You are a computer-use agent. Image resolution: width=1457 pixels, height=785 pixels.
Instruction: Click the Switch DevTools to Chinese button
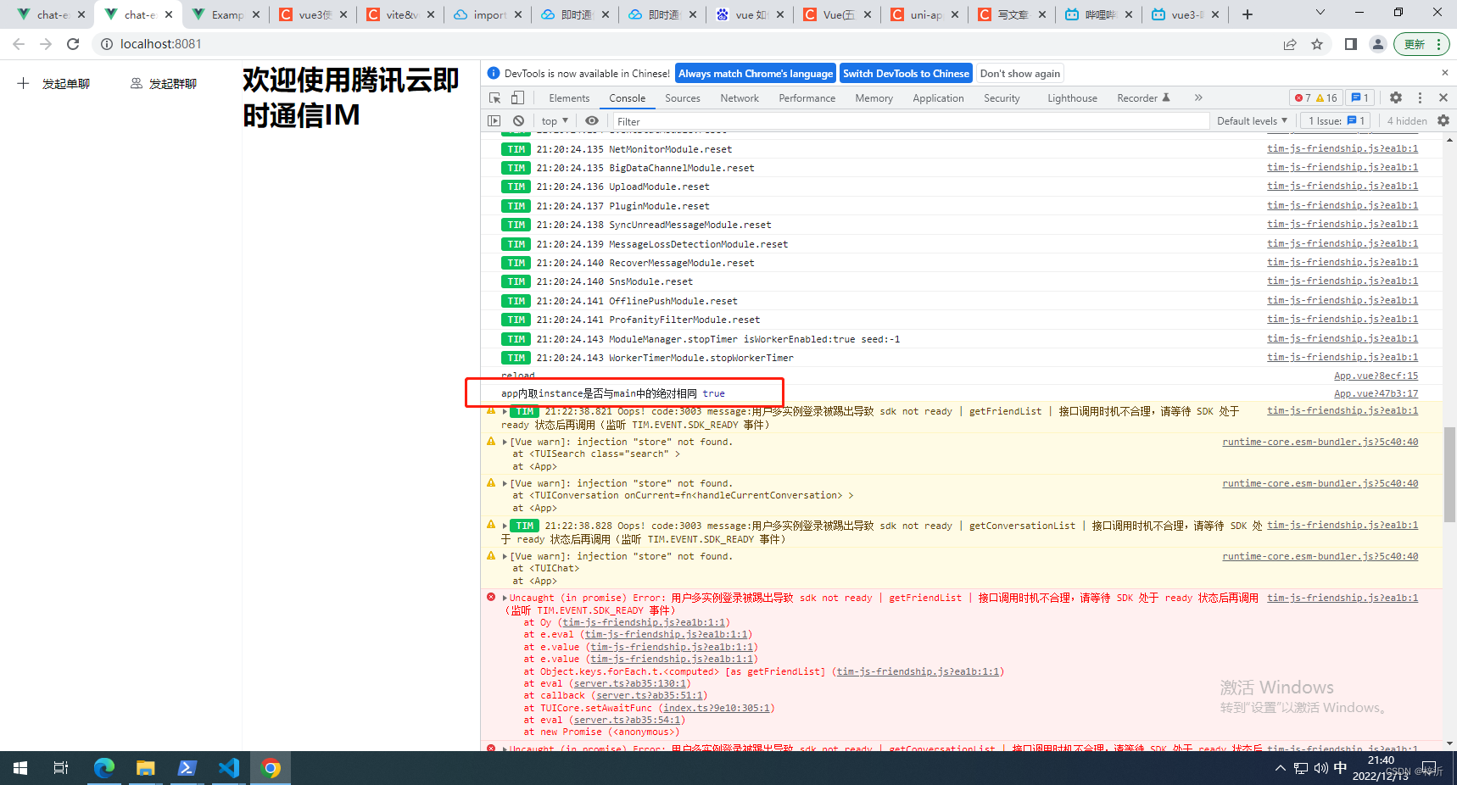906,73
